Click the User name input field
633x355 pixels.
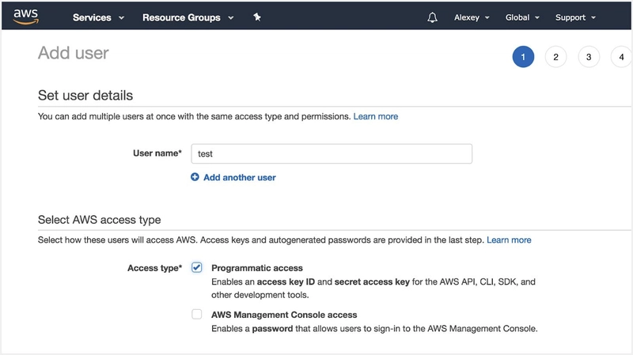332,153
